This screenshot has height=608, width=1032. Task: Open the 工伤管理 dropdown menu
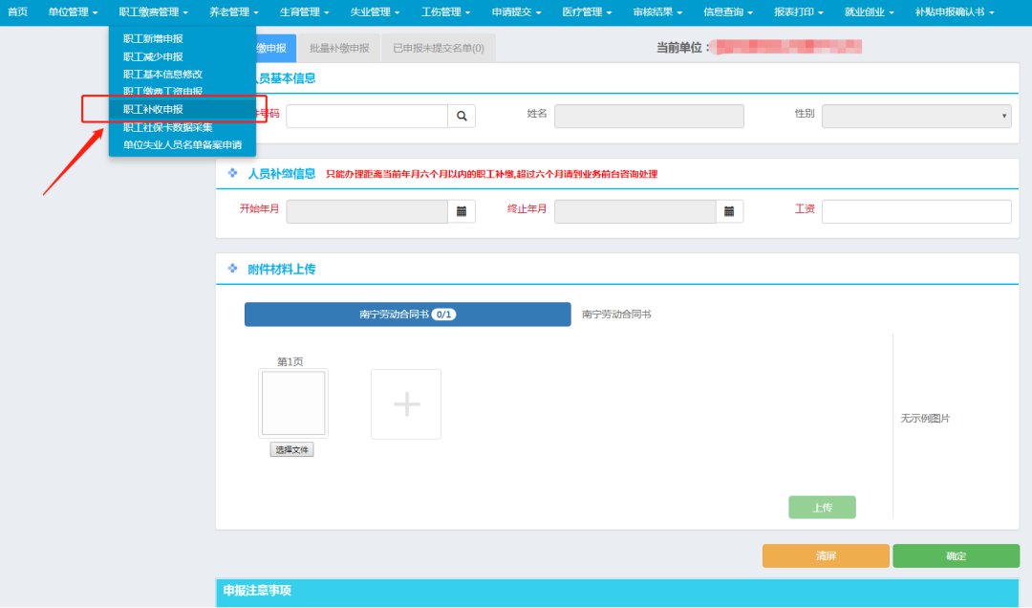(446, 12)
